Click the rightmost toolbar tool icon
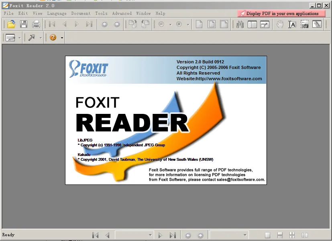This screenshot has height=241, width=332. 317,24
